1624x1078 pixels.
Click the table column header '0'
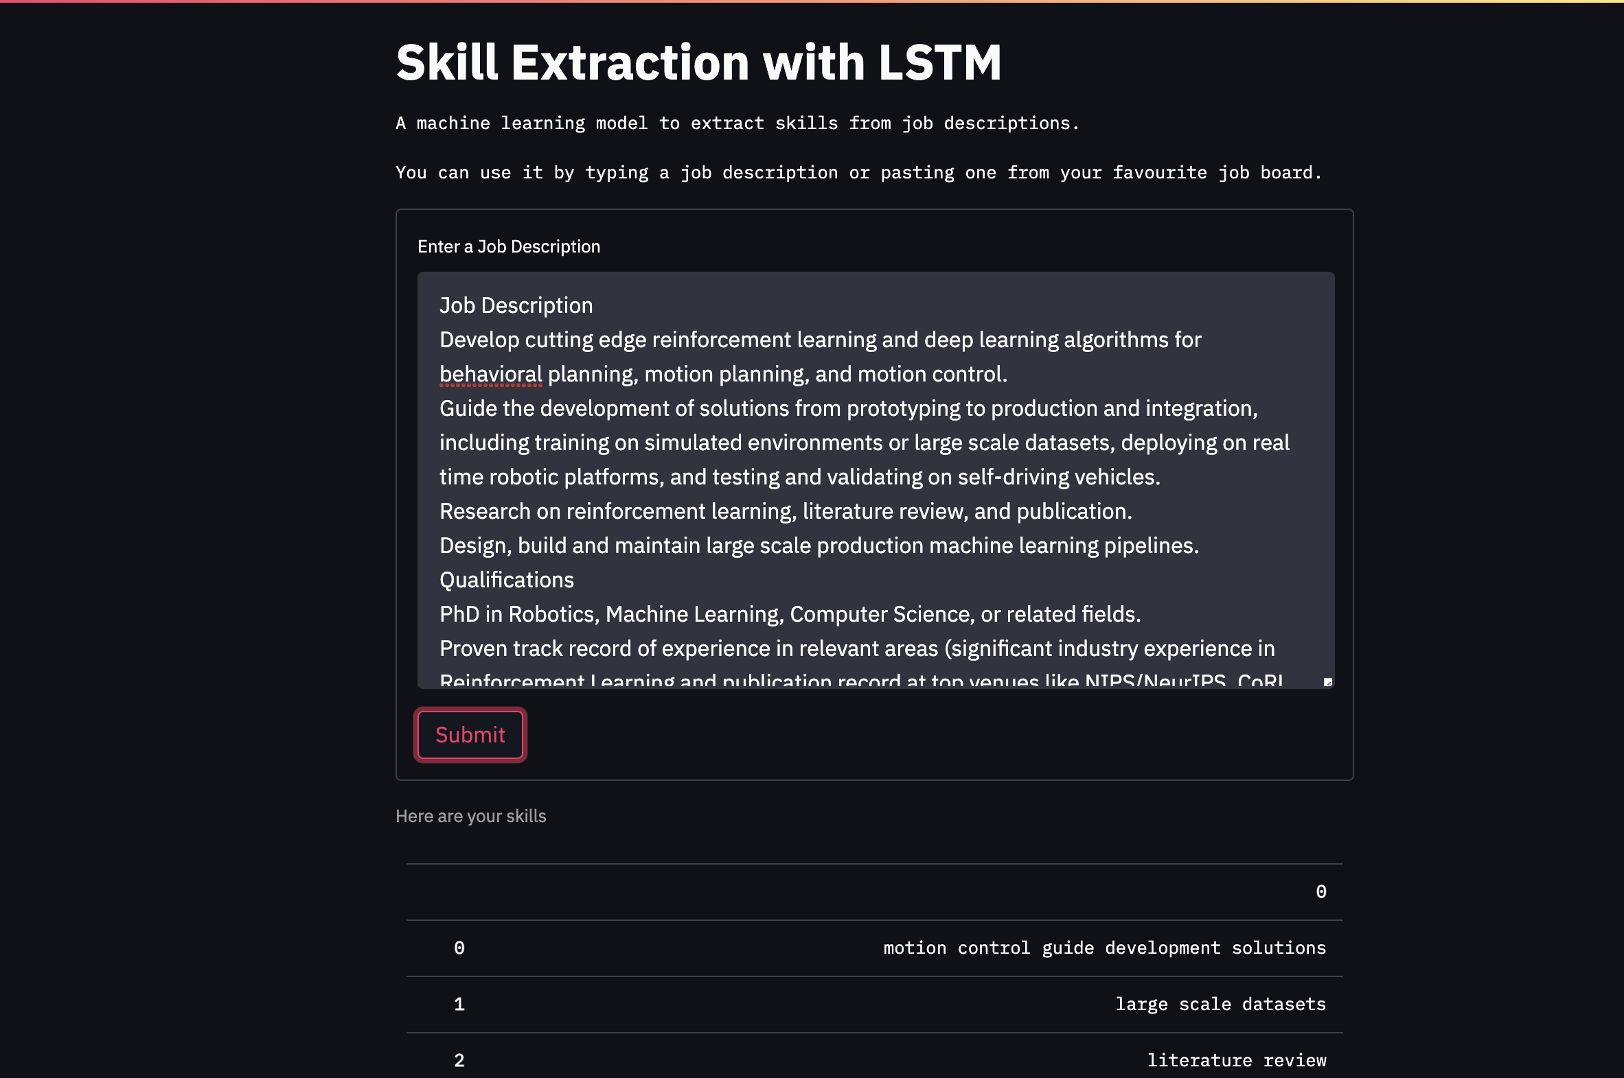[x=1320, y=891]
